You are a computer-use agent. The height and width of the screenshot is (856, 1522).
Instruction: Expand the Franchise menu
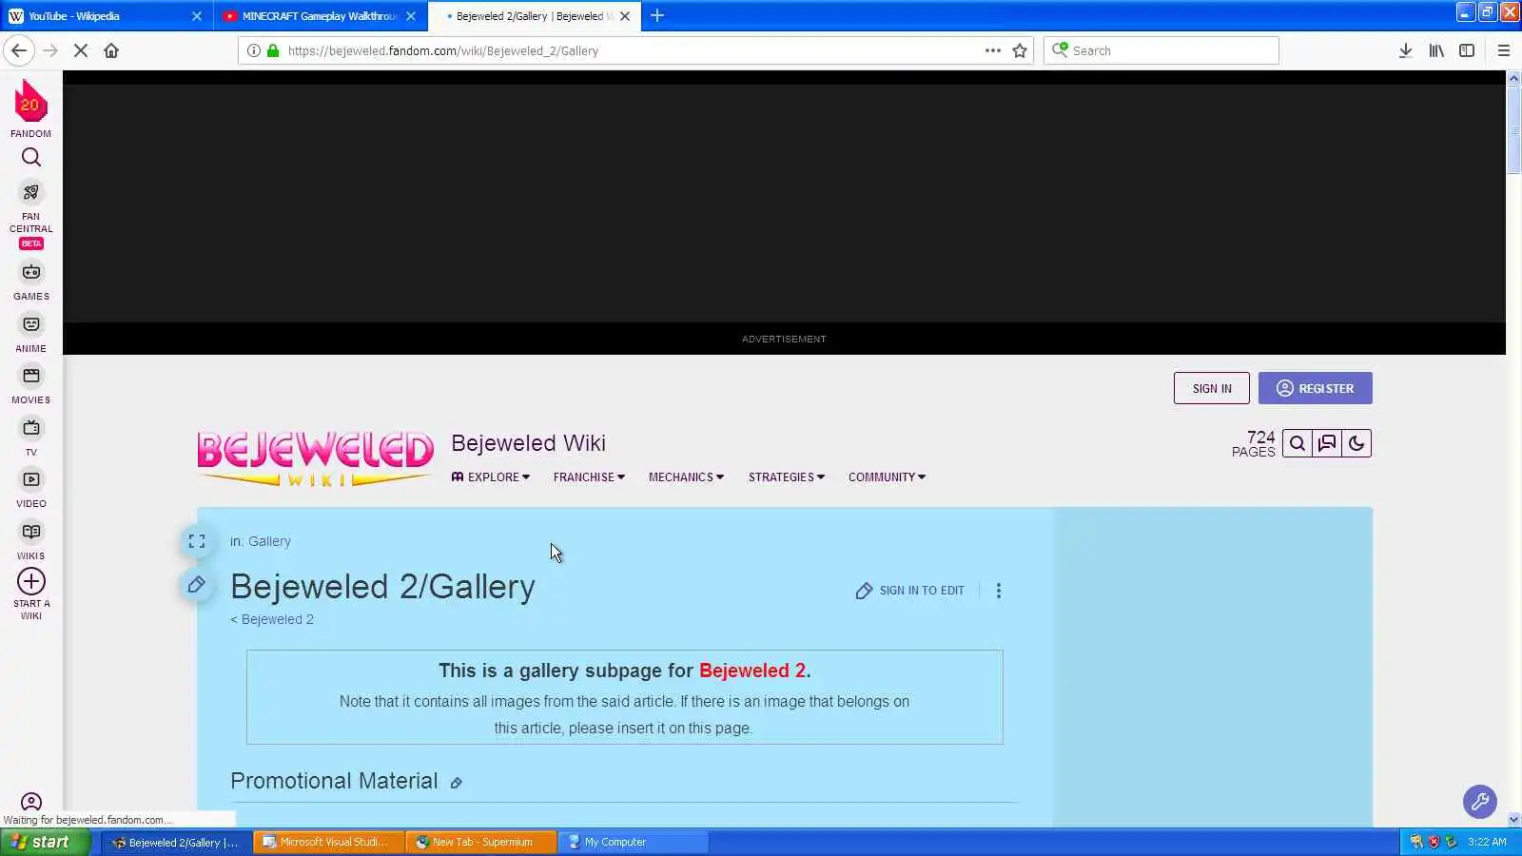(589, 477)
